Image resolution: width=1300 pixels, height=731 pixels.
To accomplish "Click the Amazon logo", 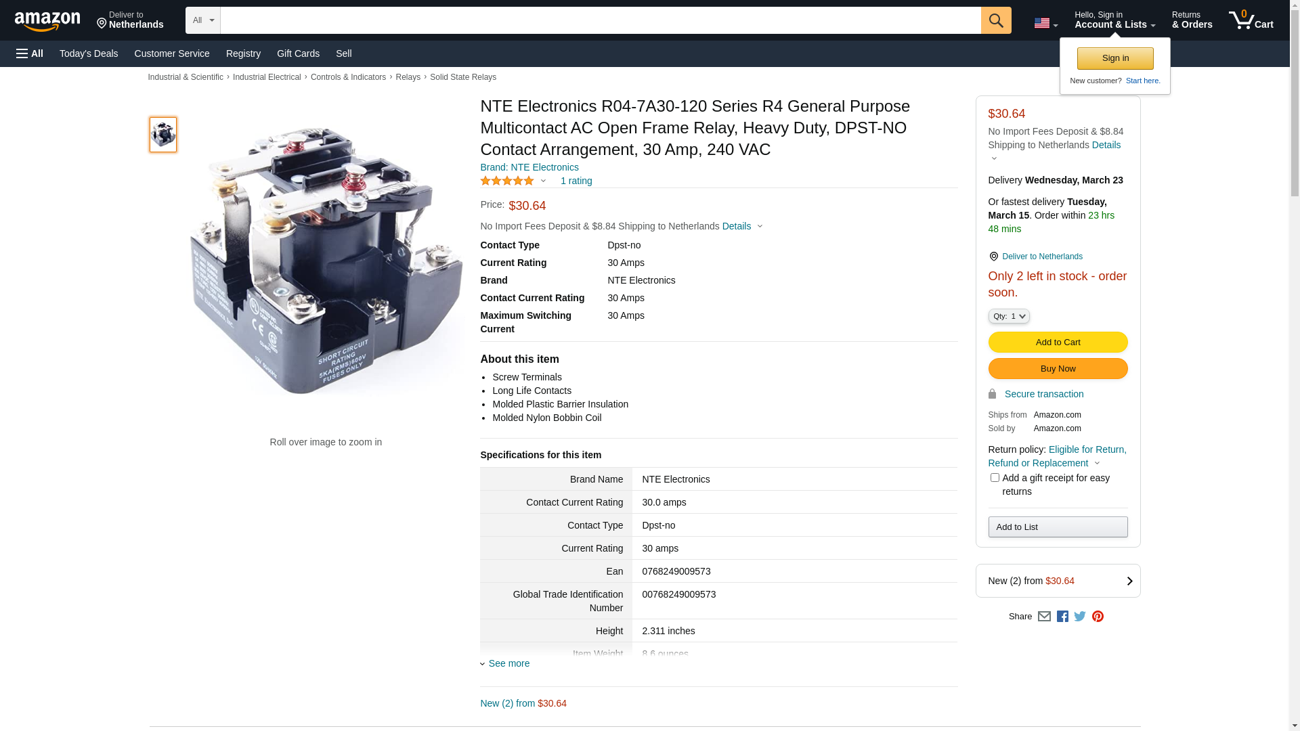I will point(47,21).
